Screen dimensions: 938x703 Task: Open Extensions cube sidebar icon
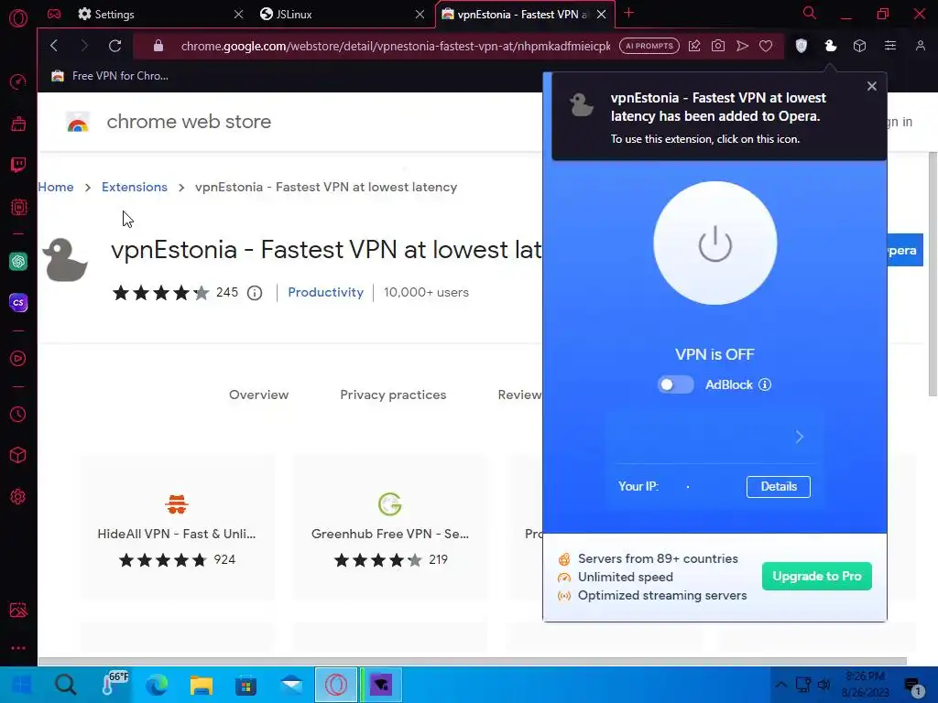18,456
